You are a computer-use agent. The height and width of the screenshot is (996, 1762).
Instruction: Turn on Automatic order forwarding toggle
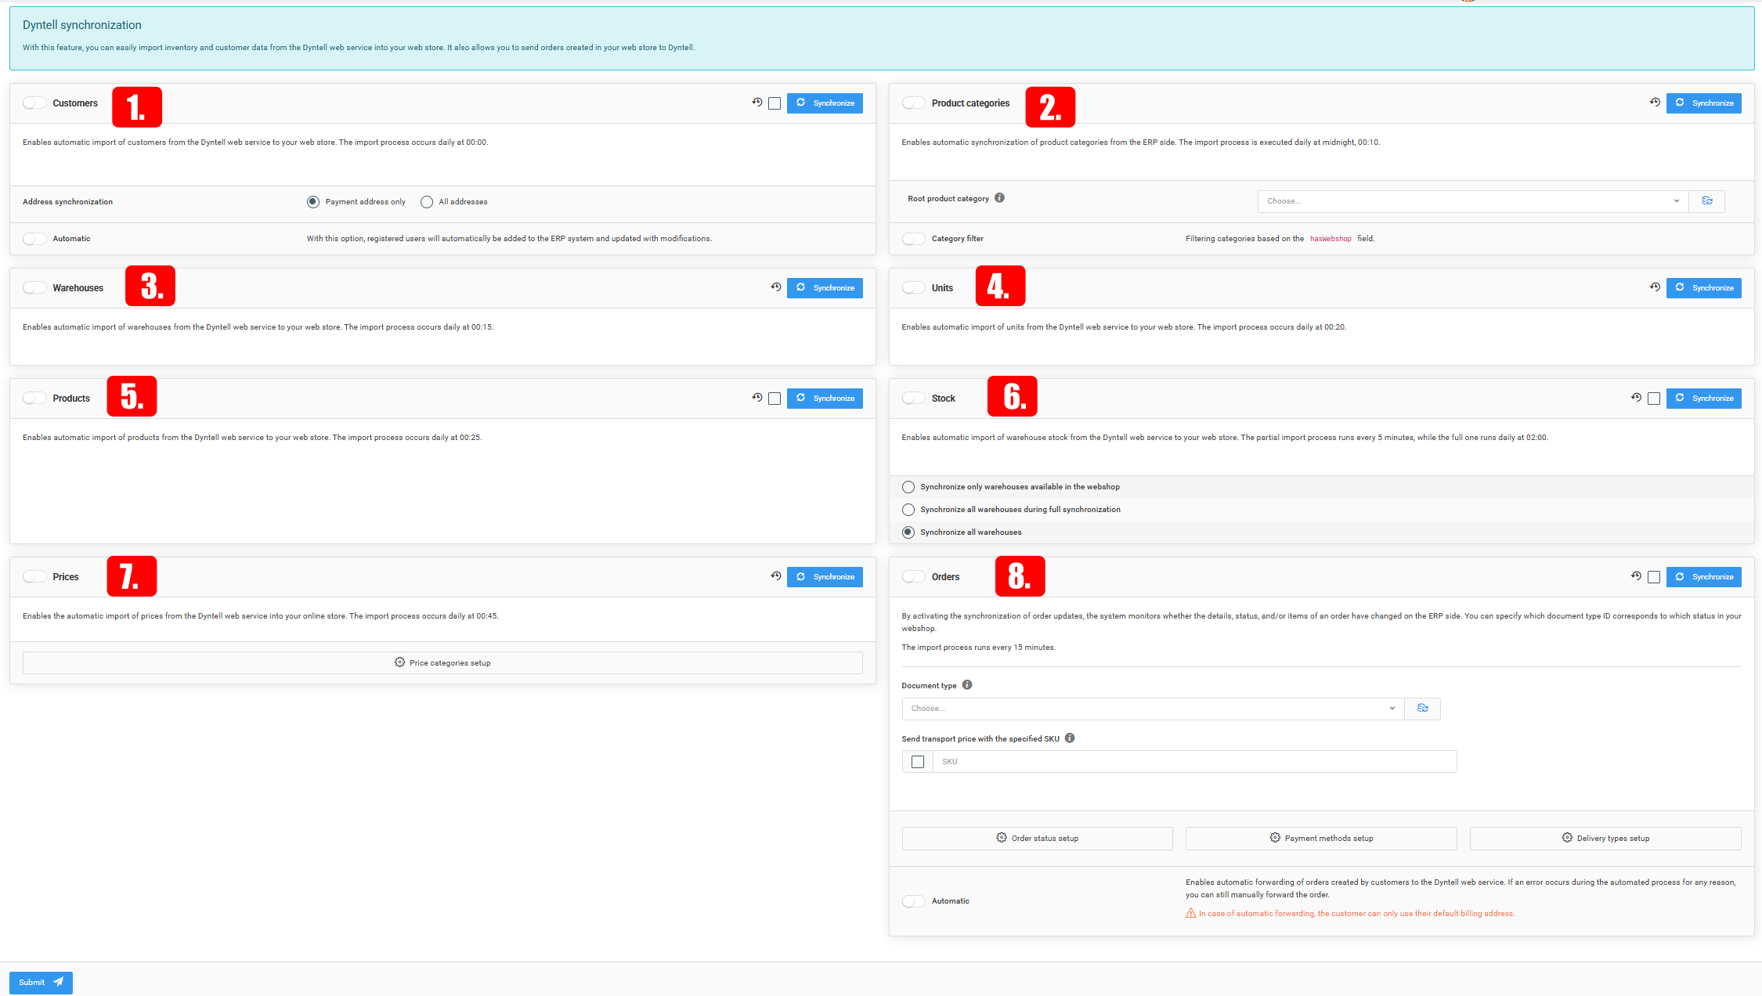pyautogui.click(x=914, y=901)
